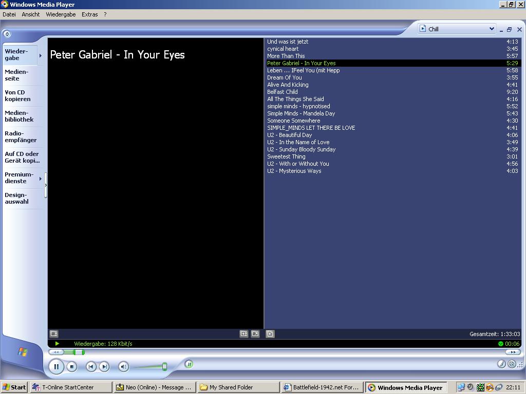
Task: Open the Radioempfänger tab
Action: point(21,136)
